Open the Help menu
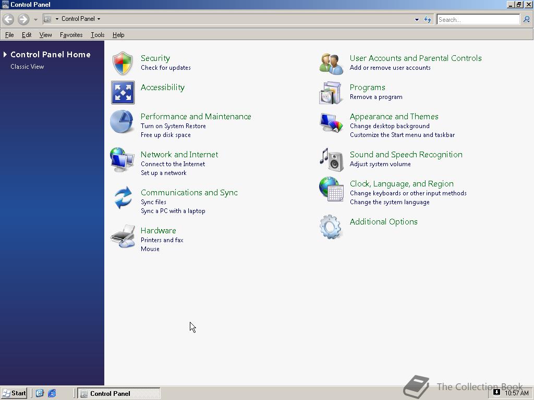534x400 pixels. tap(118, 35)
